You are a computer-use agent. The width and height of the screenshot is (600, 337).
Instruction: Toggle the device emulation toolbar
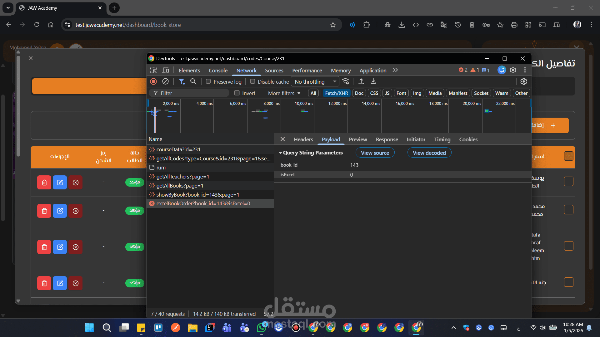point(165,70)
